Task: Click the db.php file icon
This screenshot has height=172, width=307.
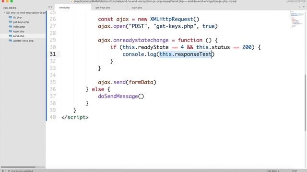Action: click(x=11, y=17)
